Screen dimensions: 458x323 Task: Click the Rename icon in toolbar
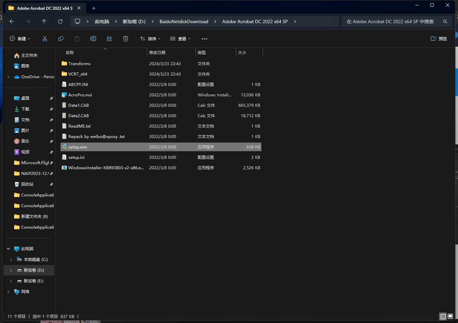93,39
